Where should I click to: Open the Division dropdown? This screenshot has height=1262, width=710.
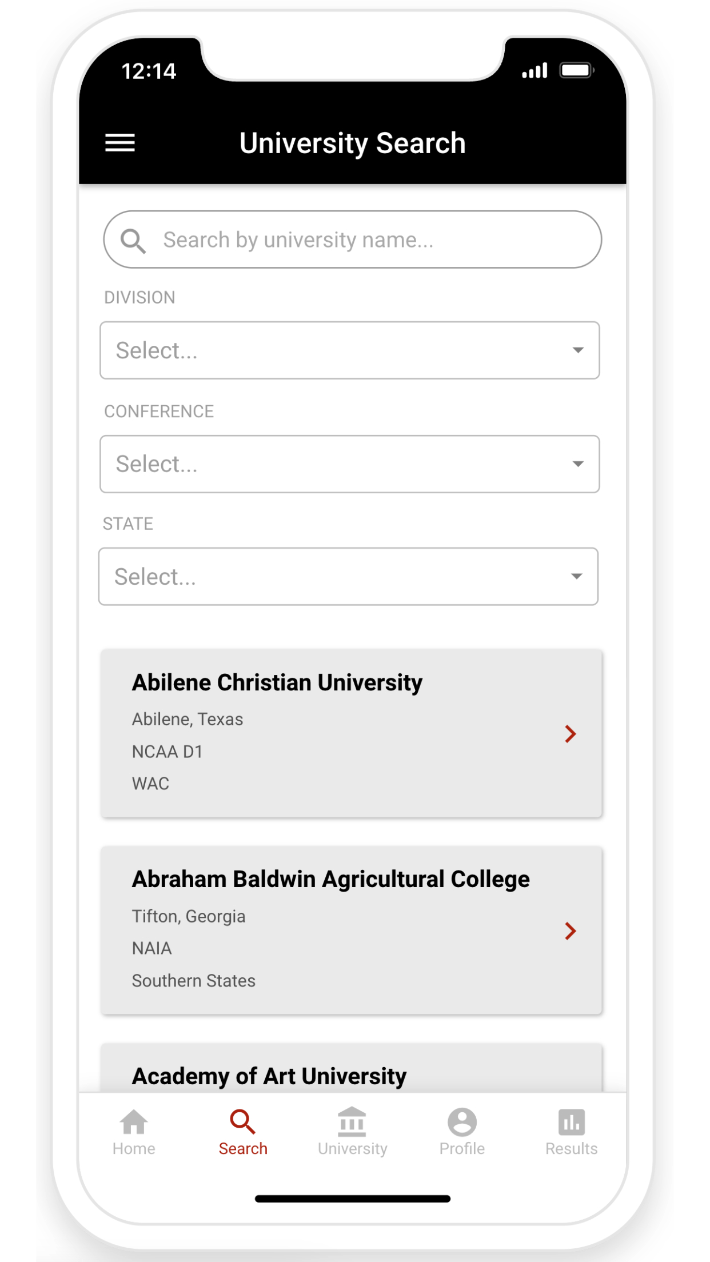point(349,350)
